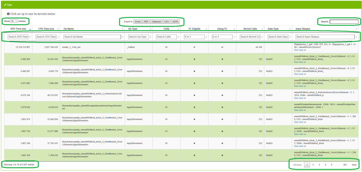Export the table as JSON
The width and height of the screenshot is (362, 172).
[175, 22]
